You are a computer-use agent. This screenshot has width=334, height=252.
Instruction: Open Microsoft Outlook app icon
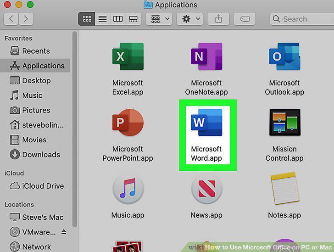284,56
